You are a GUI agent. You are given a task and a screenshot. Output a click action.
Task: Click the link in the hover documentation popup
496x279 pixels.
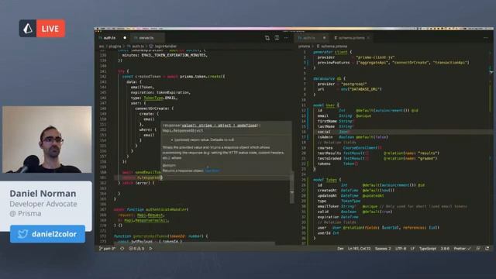[212, 170]
